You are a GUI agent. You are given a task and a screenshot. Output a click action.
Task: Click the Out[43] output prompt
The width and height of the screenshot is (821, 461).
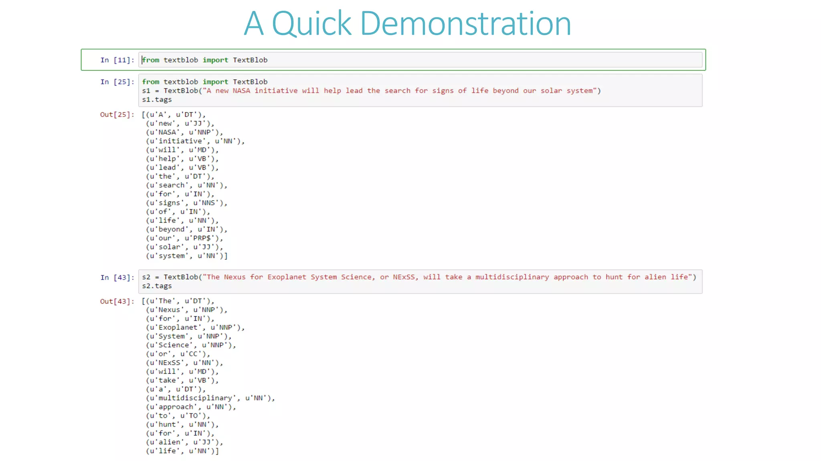tap(117, 301)
